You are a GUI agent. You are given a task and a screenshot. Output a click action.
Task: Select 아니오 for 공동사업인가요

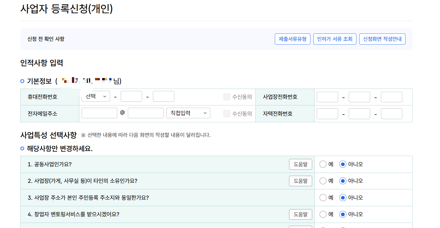pos(343,164)
